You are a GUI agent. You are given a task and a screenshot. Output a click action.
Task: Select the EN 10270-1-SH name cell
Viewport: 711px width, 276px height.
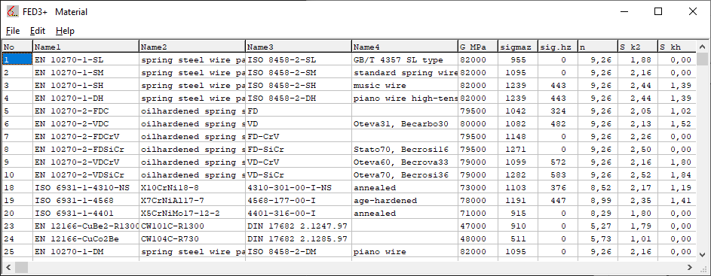[86, 85]
